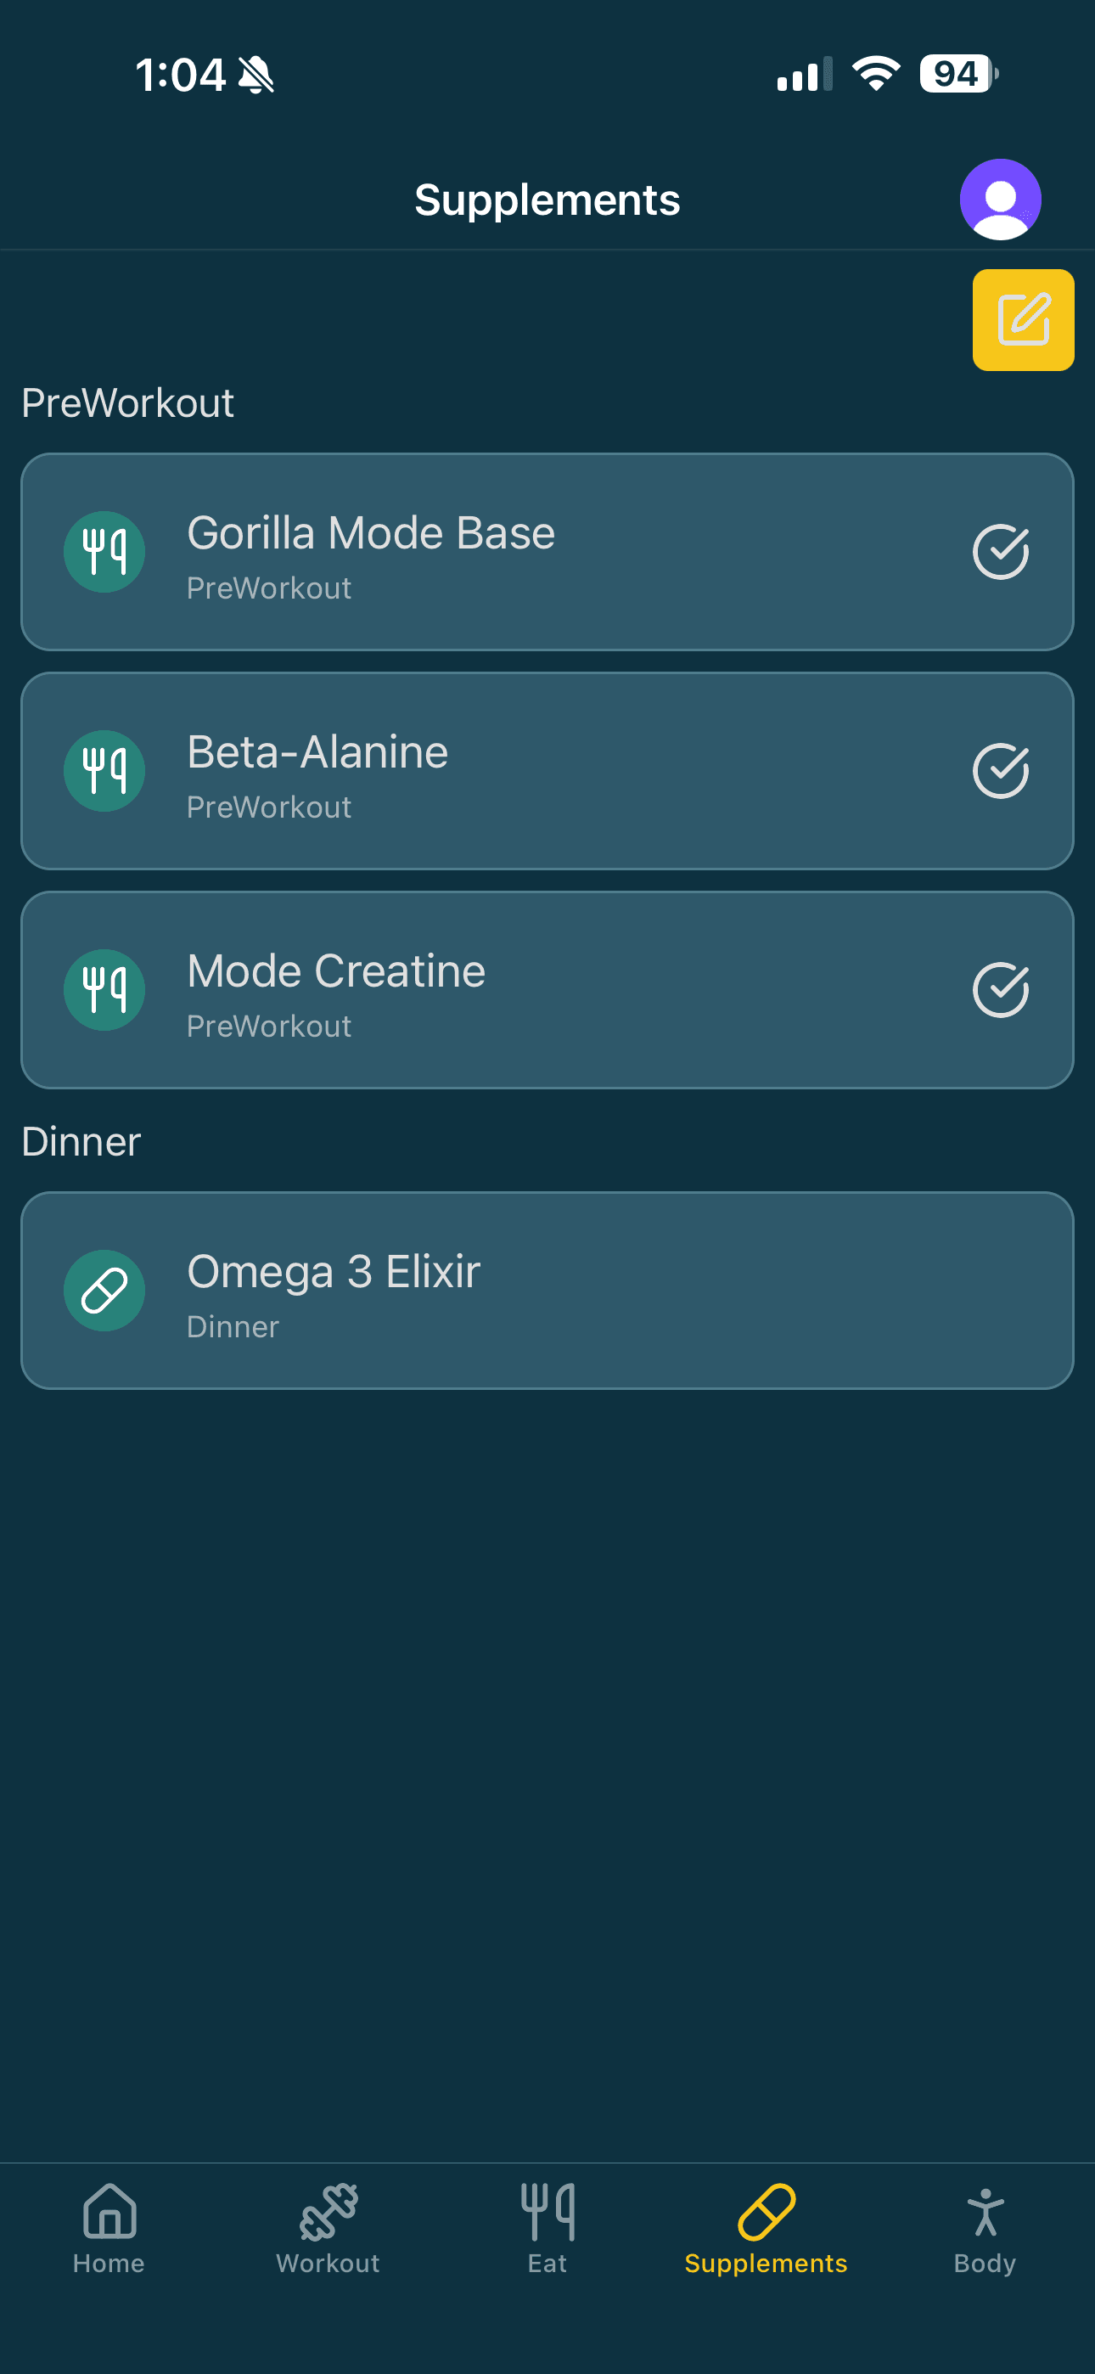Screen dimensions: 1095x2374
Task: Toggle the Mode Creatine taken checkmark
Action: [1000, 990]
